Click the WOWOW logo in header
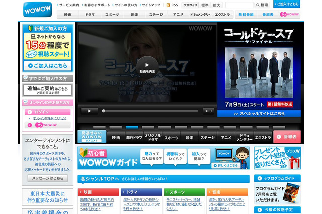This screenshot has height=214, width=322. click(37, 9)
